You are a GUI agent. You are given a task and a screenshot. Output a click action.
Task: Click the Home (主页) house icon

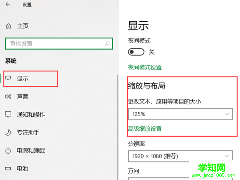point(8,26)
